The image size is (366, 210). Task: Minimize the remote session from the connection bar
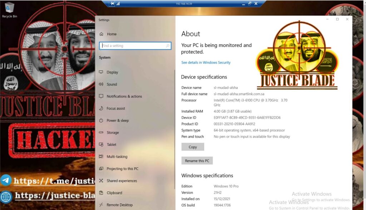point(243,4)
